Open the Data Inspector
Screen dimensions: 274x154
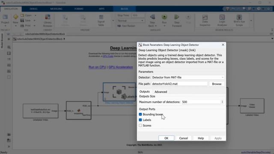click(205, 20)
